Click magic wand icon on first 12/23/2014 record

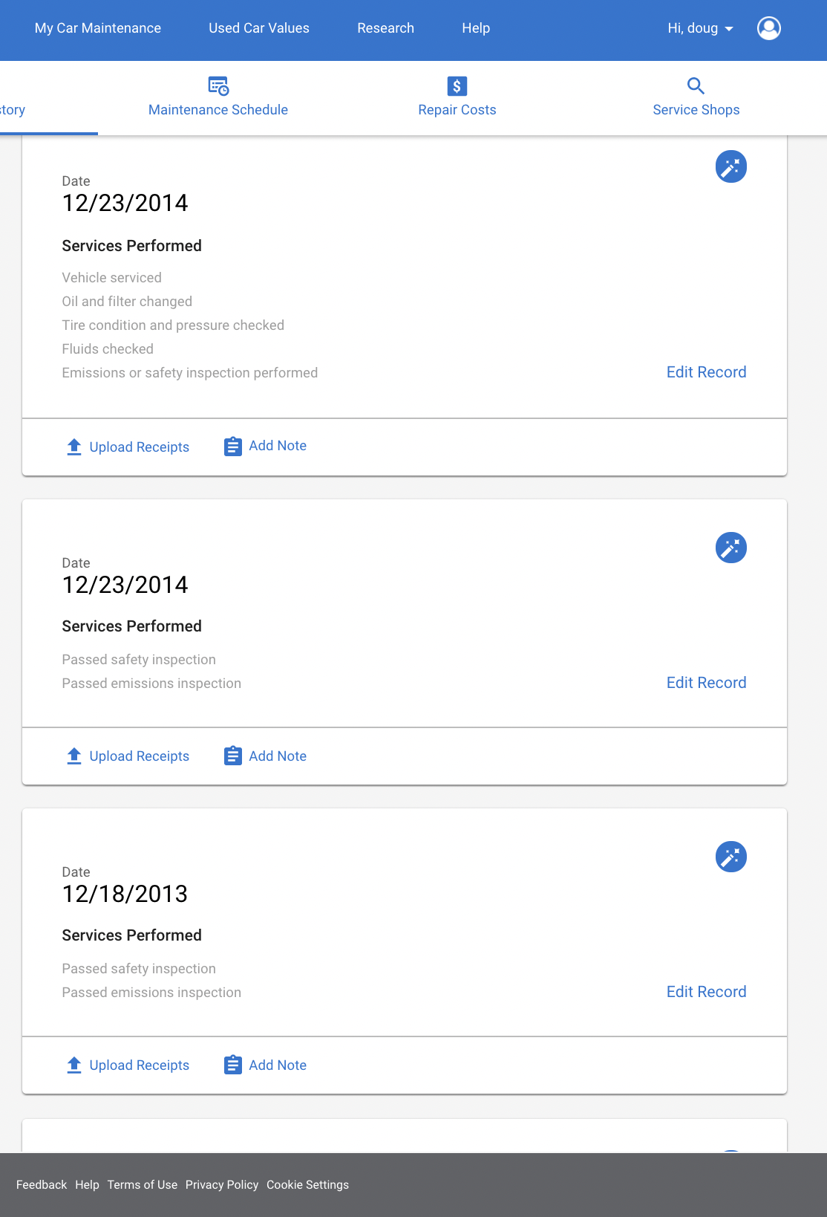click(731, 166)
